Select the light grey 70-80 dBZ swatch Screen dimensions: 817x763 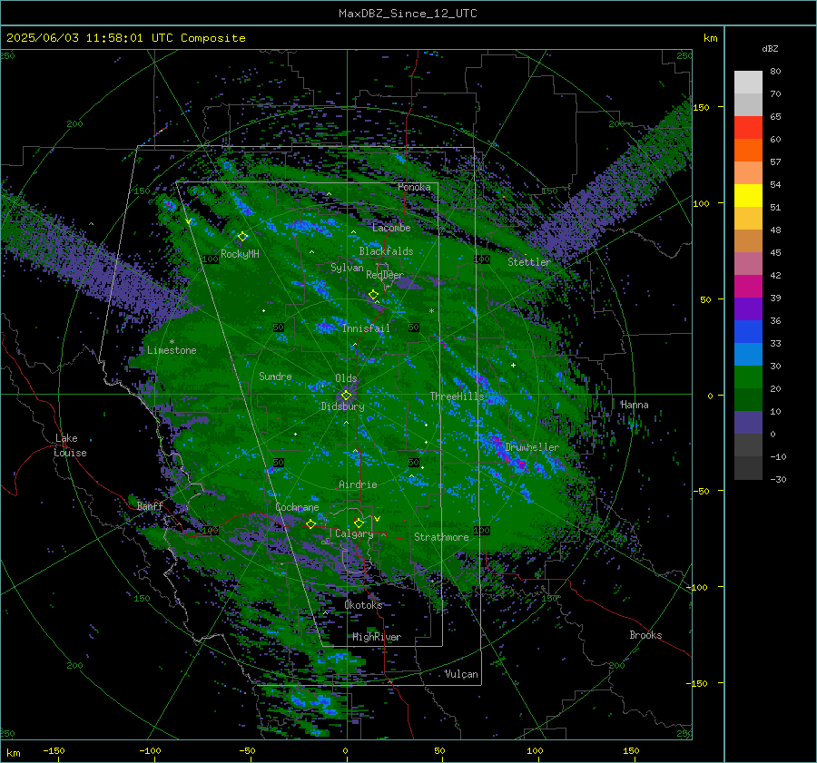point(748,83)
